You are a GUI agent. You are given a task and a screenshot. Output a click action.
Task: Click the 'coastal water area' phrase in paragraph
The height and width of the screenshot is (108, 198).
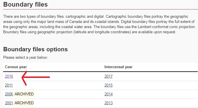coord(77,27)
